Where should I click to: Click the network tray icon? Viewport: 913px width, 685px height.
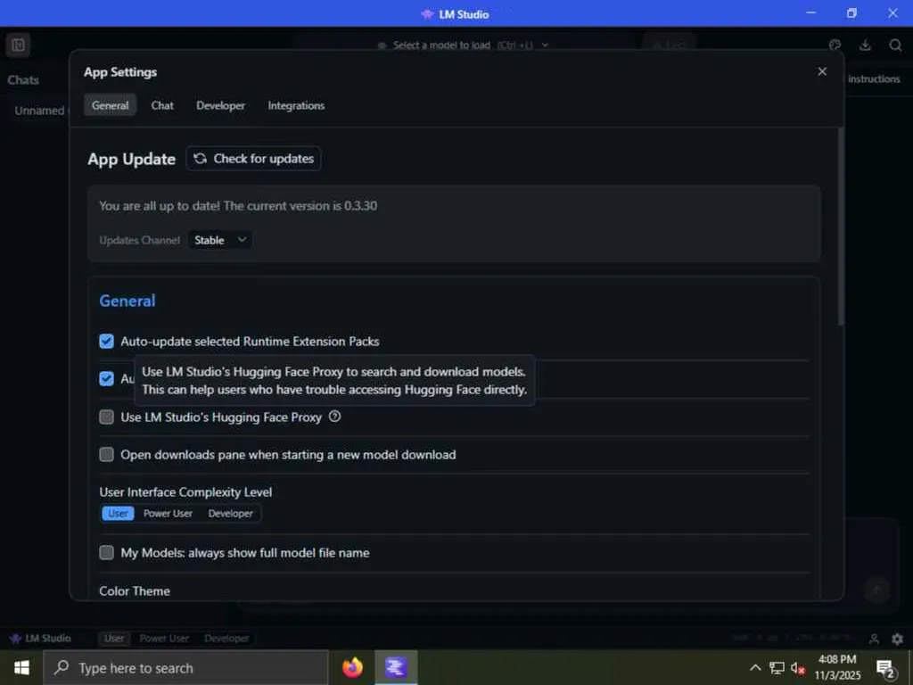click(777, 667)
